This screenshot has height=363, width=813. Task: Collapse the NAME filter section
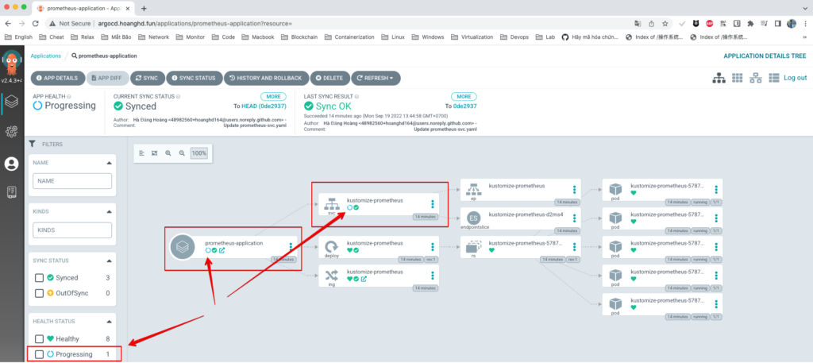[x=109, y=163]
